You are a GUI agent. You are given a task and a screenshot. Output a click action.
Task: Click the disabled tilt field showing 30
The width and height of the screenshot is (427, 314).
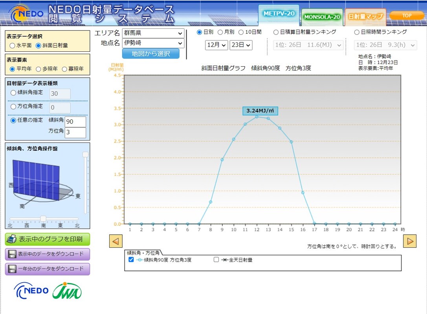point(60,94)
